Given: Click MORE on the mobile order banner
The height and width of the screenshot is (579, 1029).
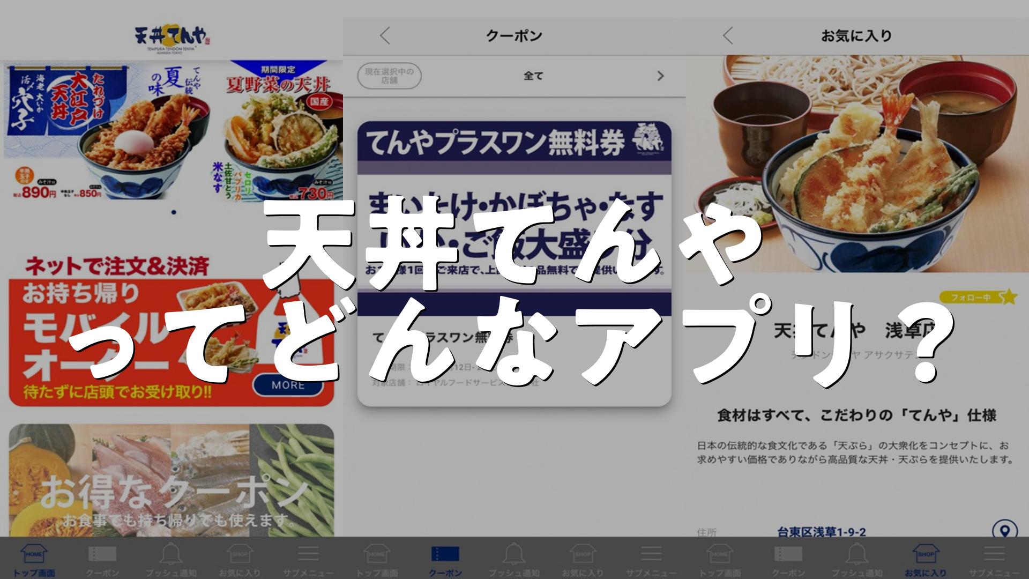Looking at the screenshot, I should coord(288,385).
